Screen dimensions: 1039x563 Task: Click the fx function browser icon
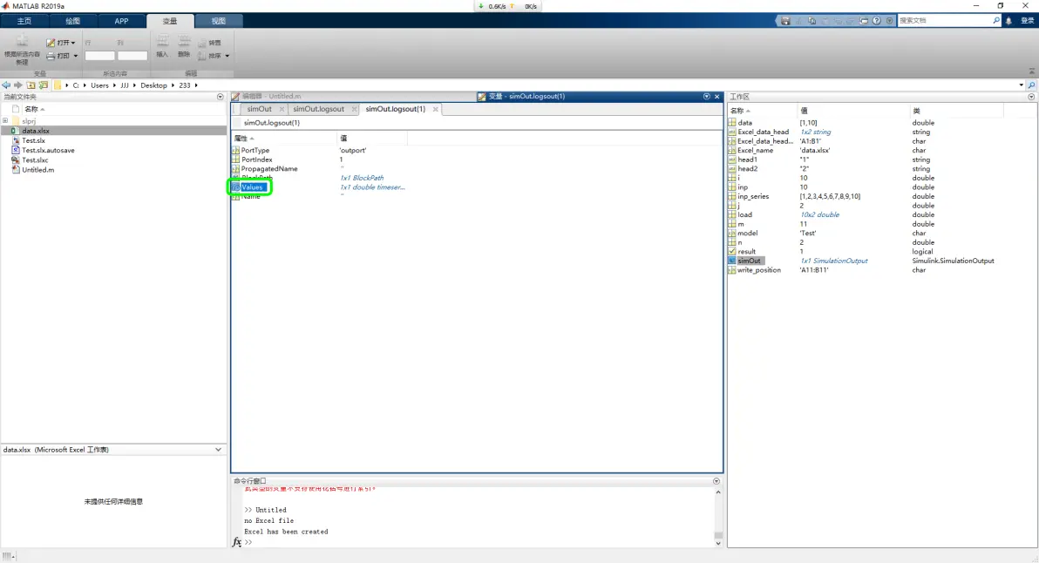[x=236, y=542]
